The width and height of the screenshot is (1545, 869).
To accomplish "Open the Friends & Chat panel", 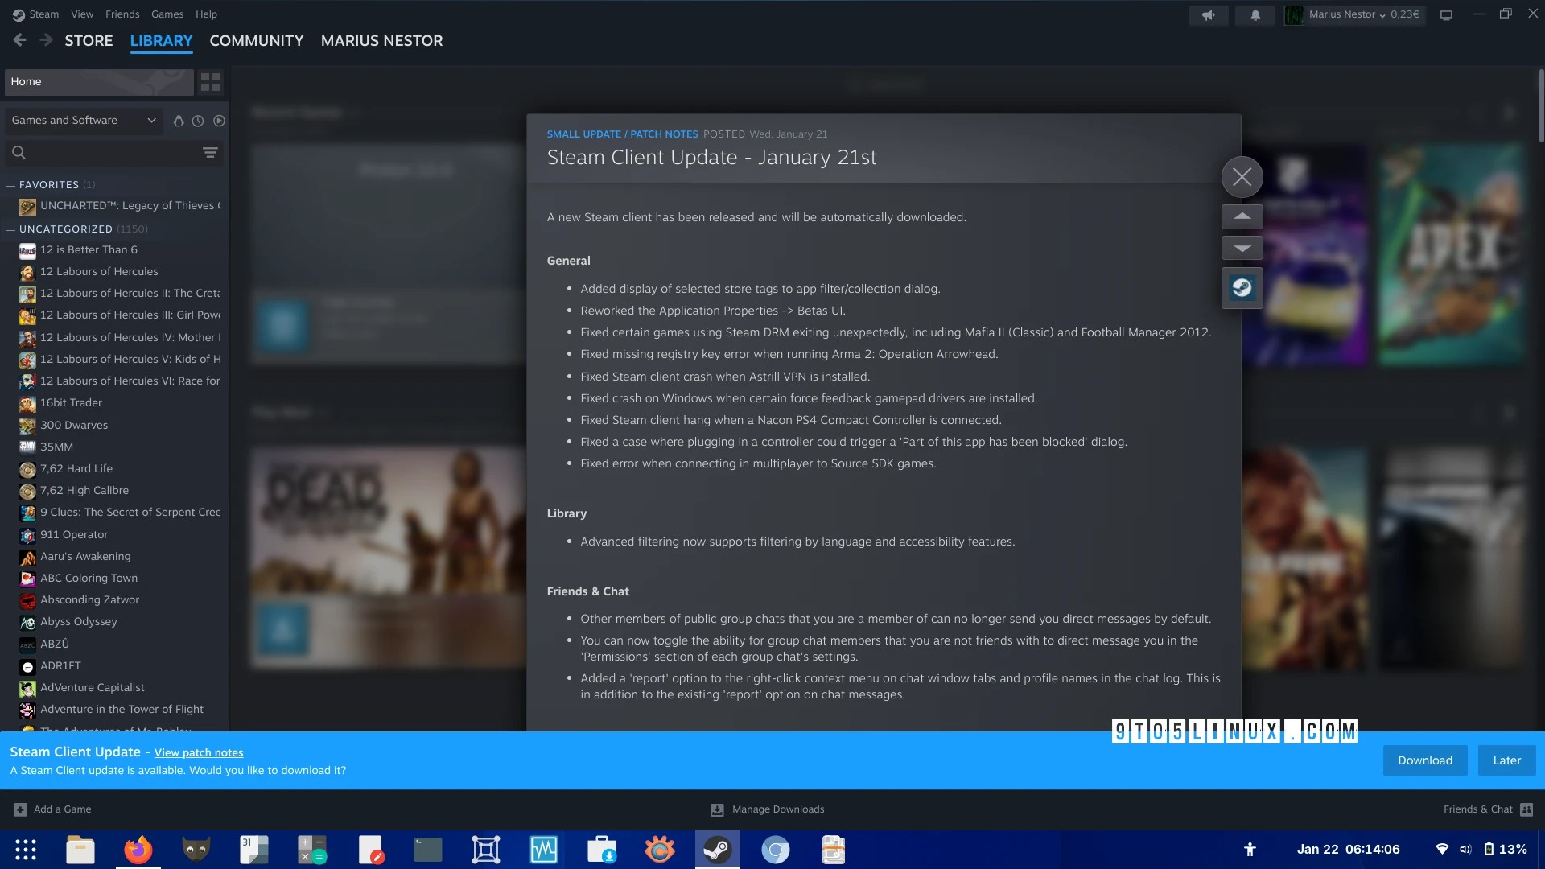I will click(x=1481, y=809).
